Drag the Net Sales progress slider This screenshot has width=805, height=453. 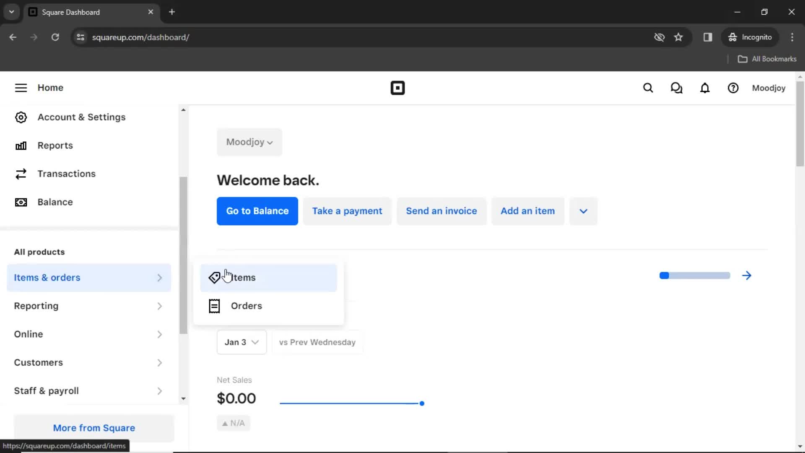[421, 403]
